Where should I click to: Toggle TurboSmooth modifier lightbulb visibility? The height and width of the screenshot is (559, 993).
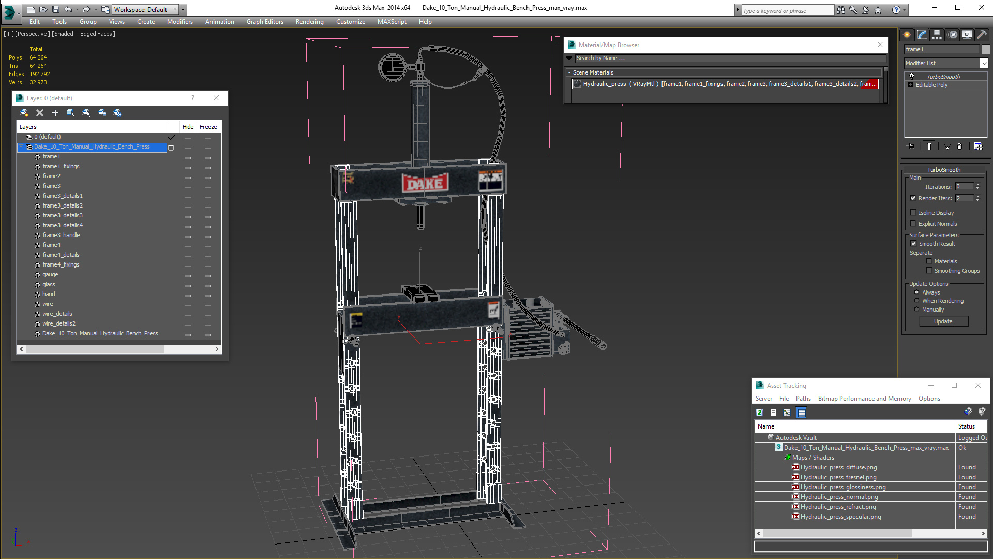point(912,77)
